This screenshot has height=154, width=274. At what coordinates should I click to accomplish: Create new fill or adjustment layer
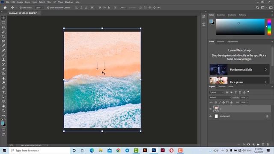253,145
